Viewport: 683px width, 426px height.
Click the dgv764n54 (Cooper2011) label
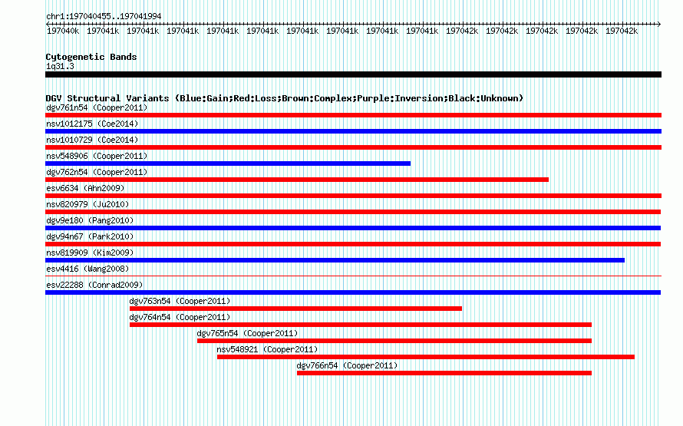180,317
